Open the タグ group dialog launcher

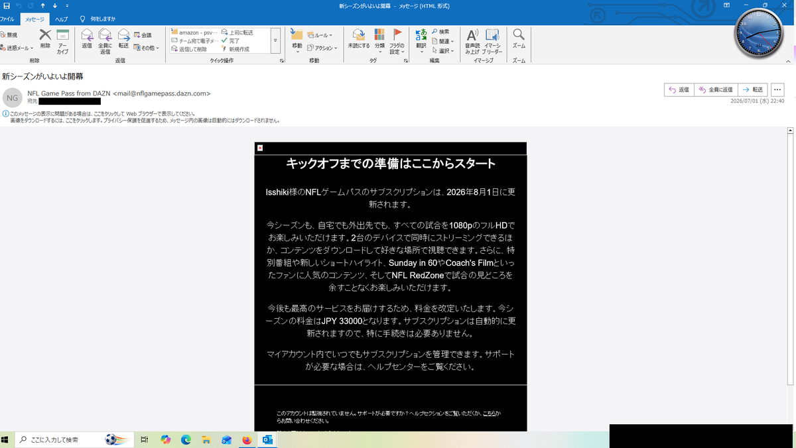(x=405, y=60)
